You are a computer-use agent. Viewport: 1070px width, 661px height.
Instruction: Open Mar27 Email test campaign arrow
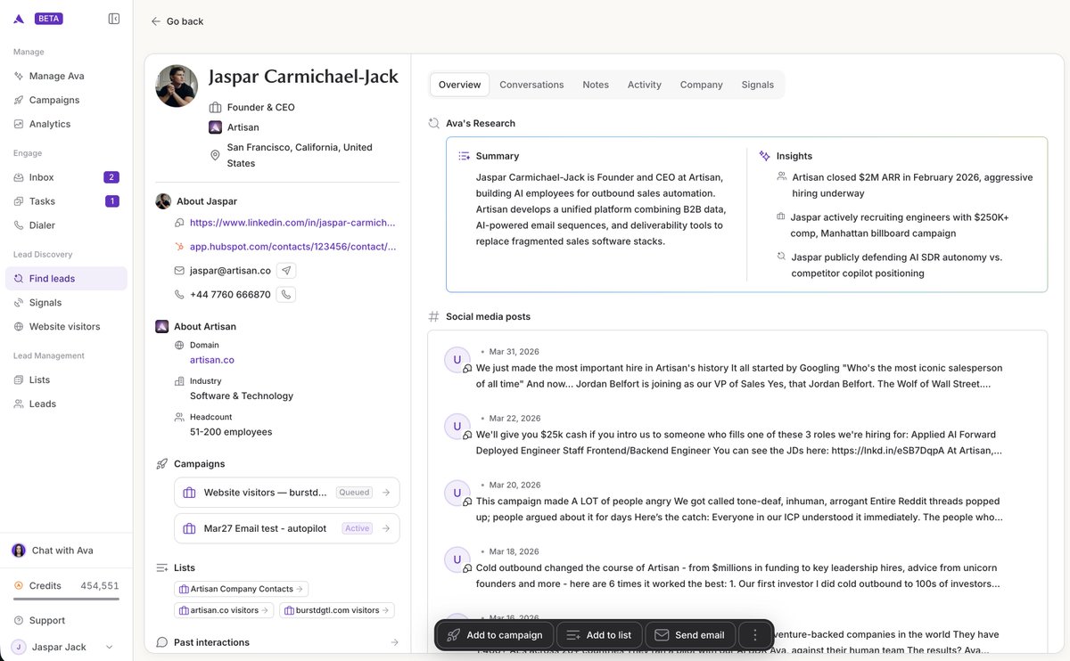click(x=386, y=528)
